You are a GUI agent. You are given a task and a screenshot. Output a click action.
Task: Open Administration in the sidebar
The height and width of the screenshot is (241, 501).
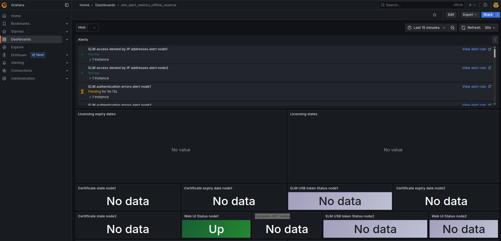point(23,79)
